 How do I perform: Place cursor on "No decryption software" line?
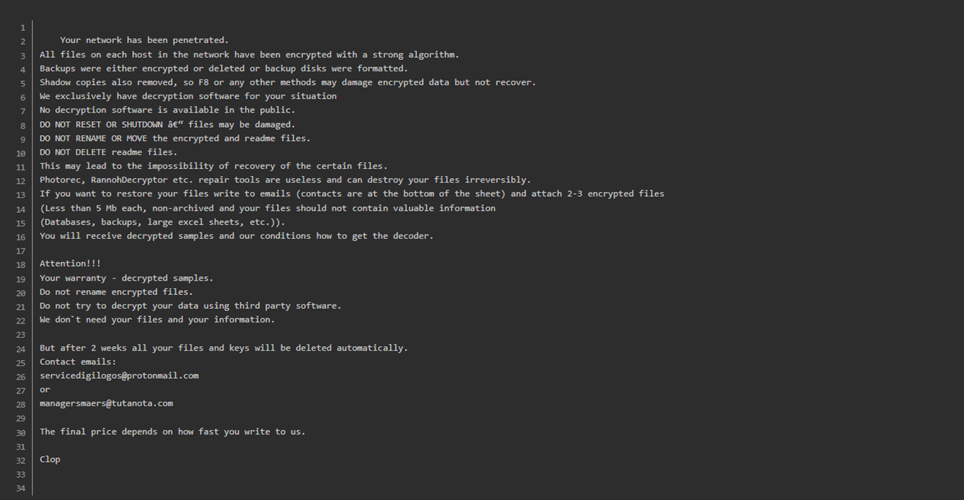click(x=167, y=110)
